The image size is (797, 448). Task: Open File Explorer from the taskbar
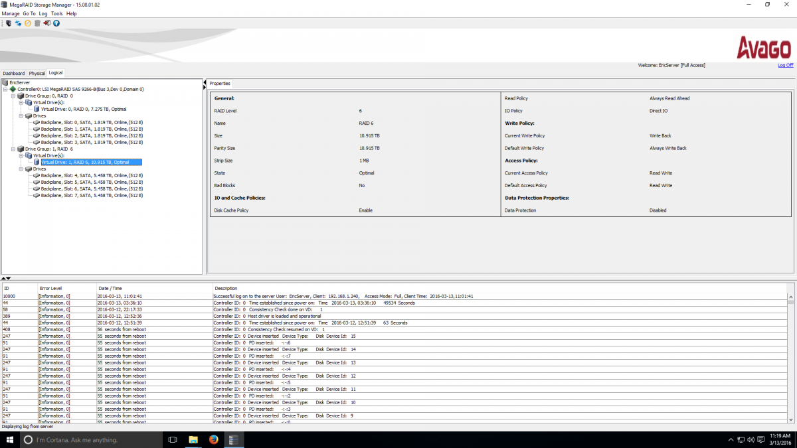193,439
